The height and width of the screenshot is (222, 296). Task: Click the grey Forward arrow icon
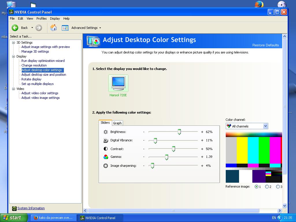[39, 28]
